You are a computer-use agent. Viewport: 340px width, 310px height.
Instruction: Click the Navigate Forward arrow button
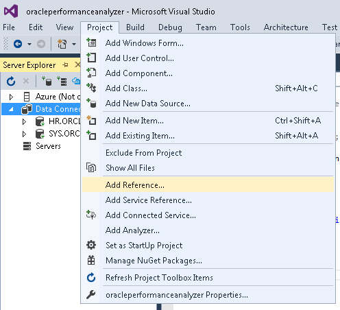coord(41,44)
